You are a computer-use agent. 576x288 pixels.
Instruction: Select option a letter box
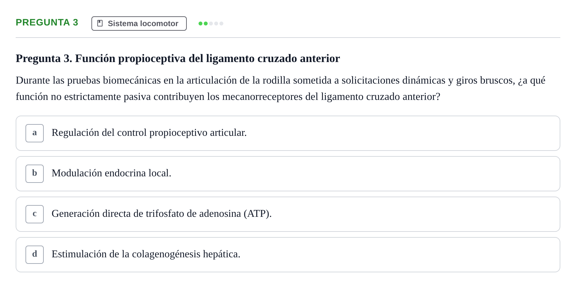(35, 133)
